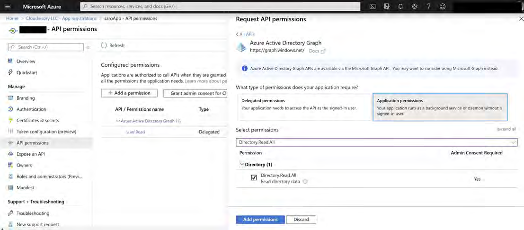Uncheck the Directory.Read.All checkbox
Image resolution: width=524 pixels, height=230 pixels.
pyautogui.click(x=254, y=177)
